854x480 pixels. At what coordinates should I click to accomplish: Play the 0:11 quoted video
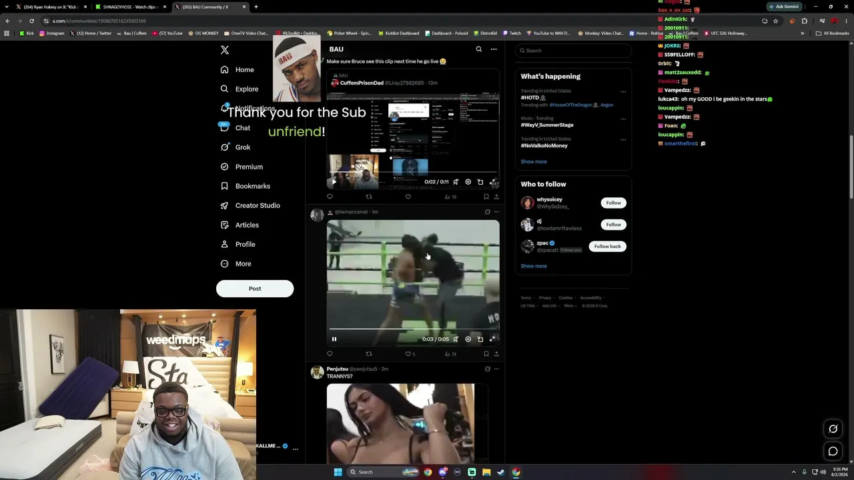pyautogui.click(x=334, y=182)
